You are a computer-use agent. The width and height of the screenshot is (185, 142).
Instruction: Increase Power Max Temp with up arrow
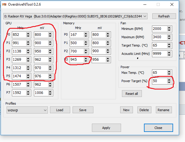(x=169, y=71)
